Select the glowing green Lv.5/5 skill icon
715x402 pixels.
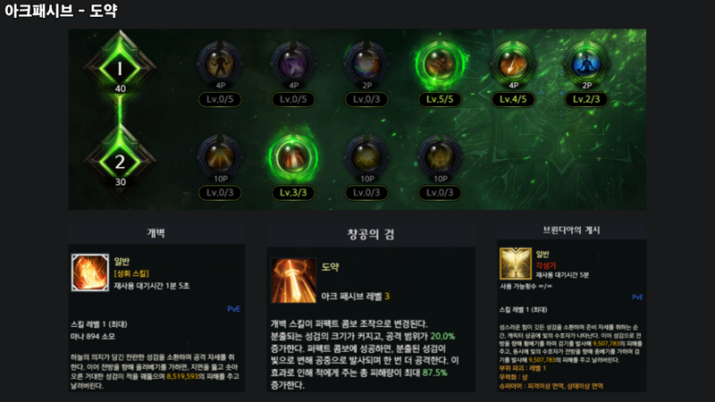[440, 63]
